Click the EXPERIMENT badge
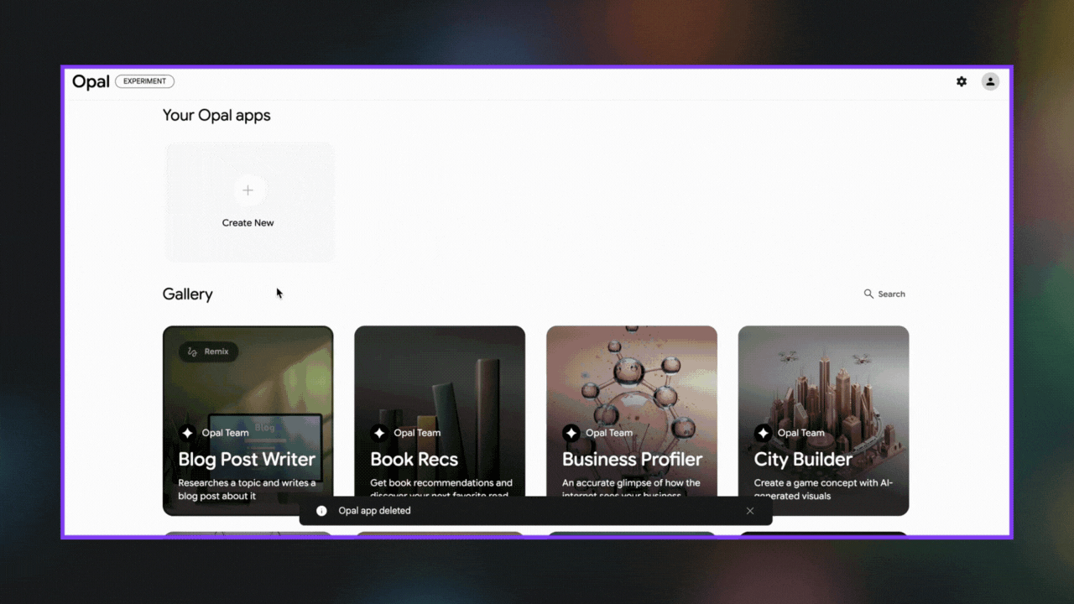The height and width of the screenshot is (604, 1074). coord(144,81)
